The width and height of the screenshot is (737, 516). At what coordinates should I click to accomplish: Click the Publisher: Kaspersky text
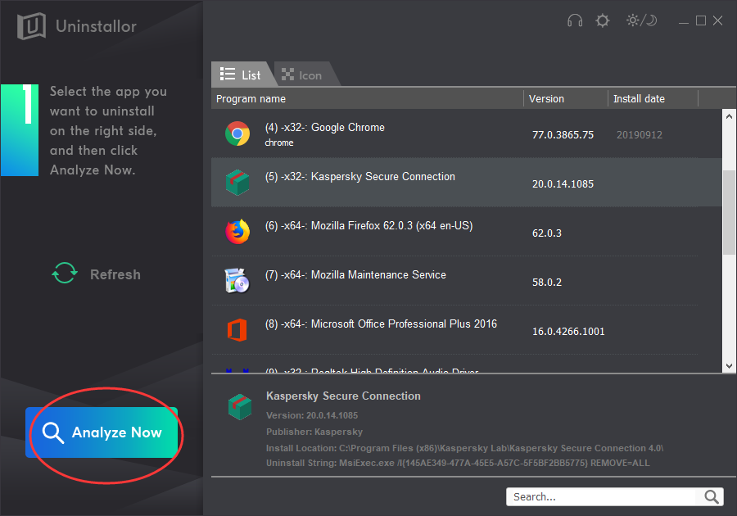(x=314, y=432)
